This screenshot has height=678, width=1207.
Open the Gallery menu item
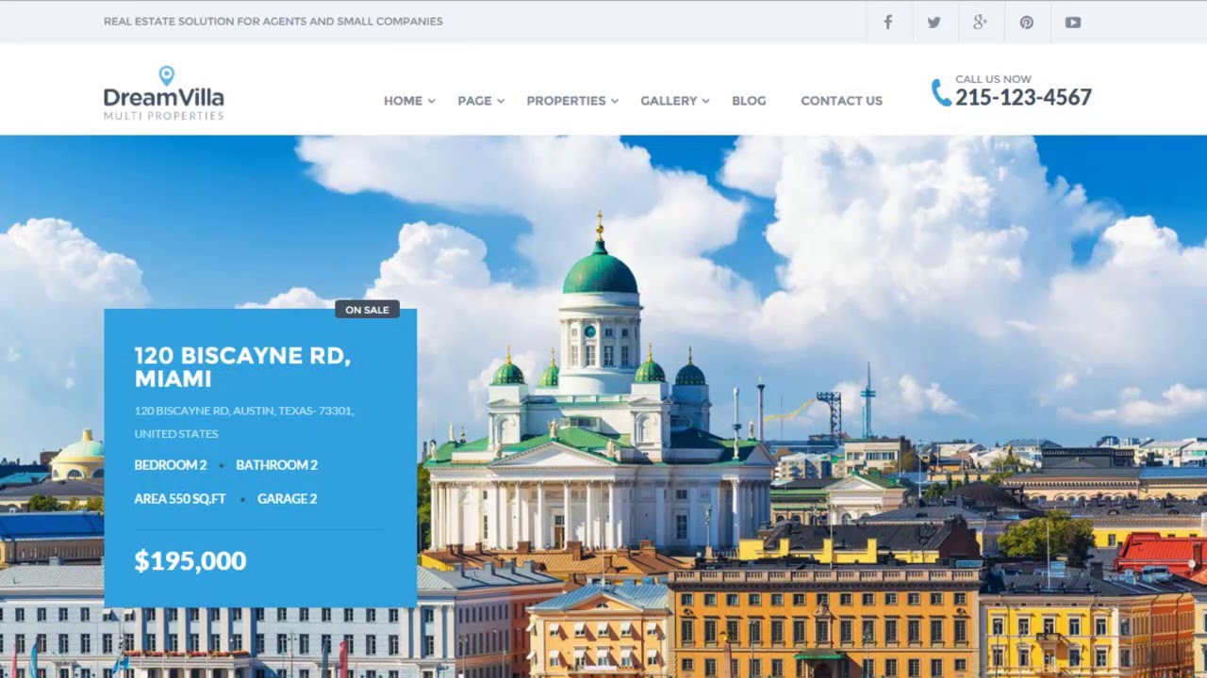669,101
